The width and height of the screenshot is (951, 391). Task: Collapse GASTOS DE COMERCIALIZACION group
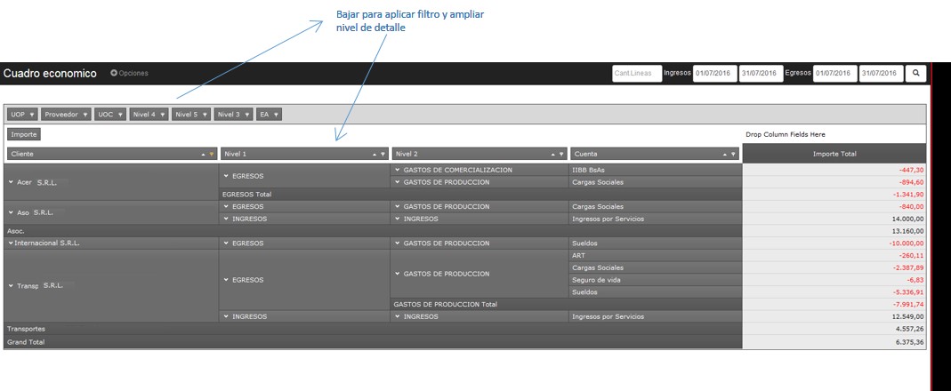(397, 170)
